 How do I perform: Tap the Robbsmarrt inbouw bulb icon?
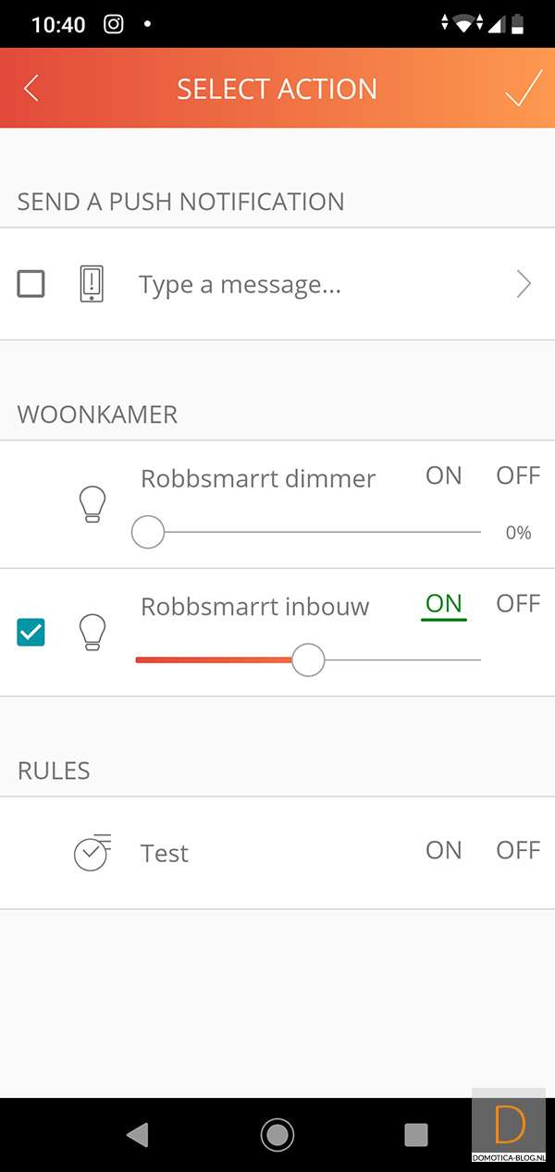tap(92, 632)
